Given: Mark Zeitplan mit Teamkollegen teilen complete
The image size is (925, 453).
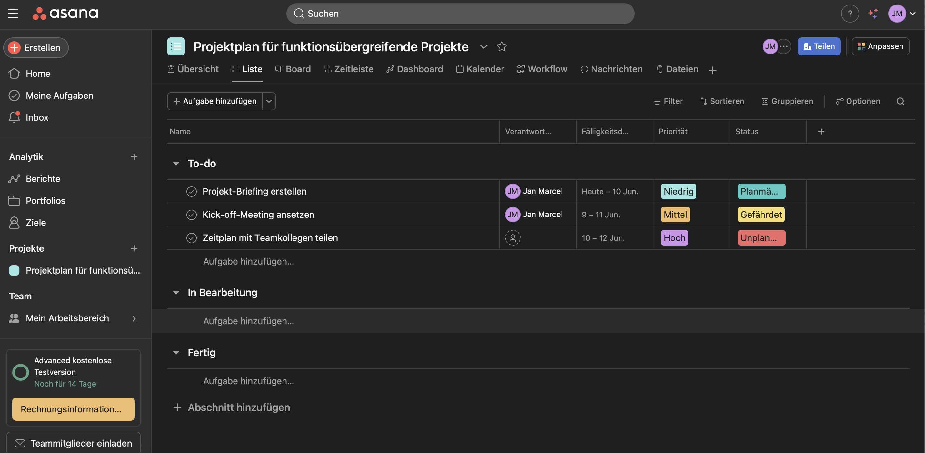Looking at the screenshot, I should click(191, 238).
